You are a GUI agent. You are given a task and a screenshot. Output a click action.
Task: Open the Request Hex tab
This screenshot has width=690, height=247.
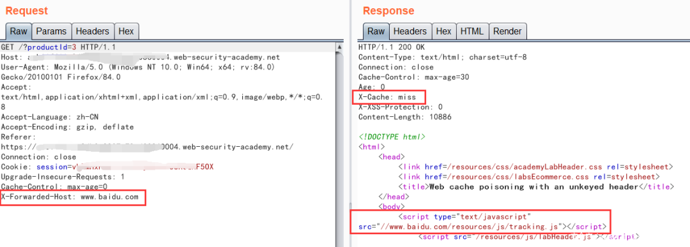pos(126,31)
